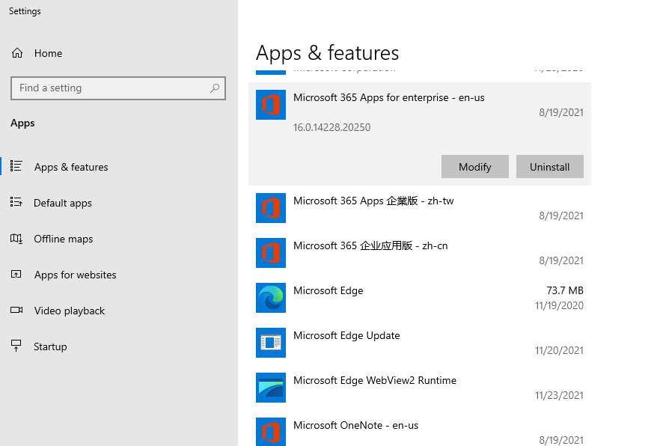Click the Modify button
This screenshot has height=446, width=663.
[x=475, y=167]
